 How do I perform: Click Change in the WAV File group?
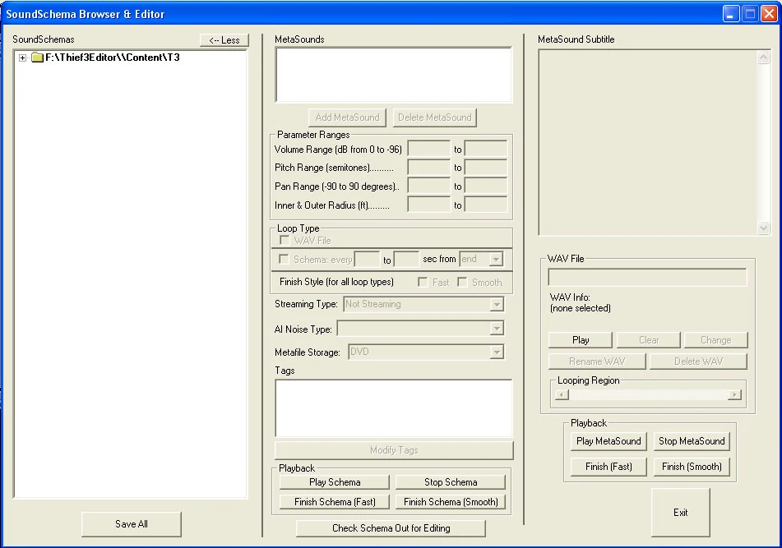[x=715, y=340]
